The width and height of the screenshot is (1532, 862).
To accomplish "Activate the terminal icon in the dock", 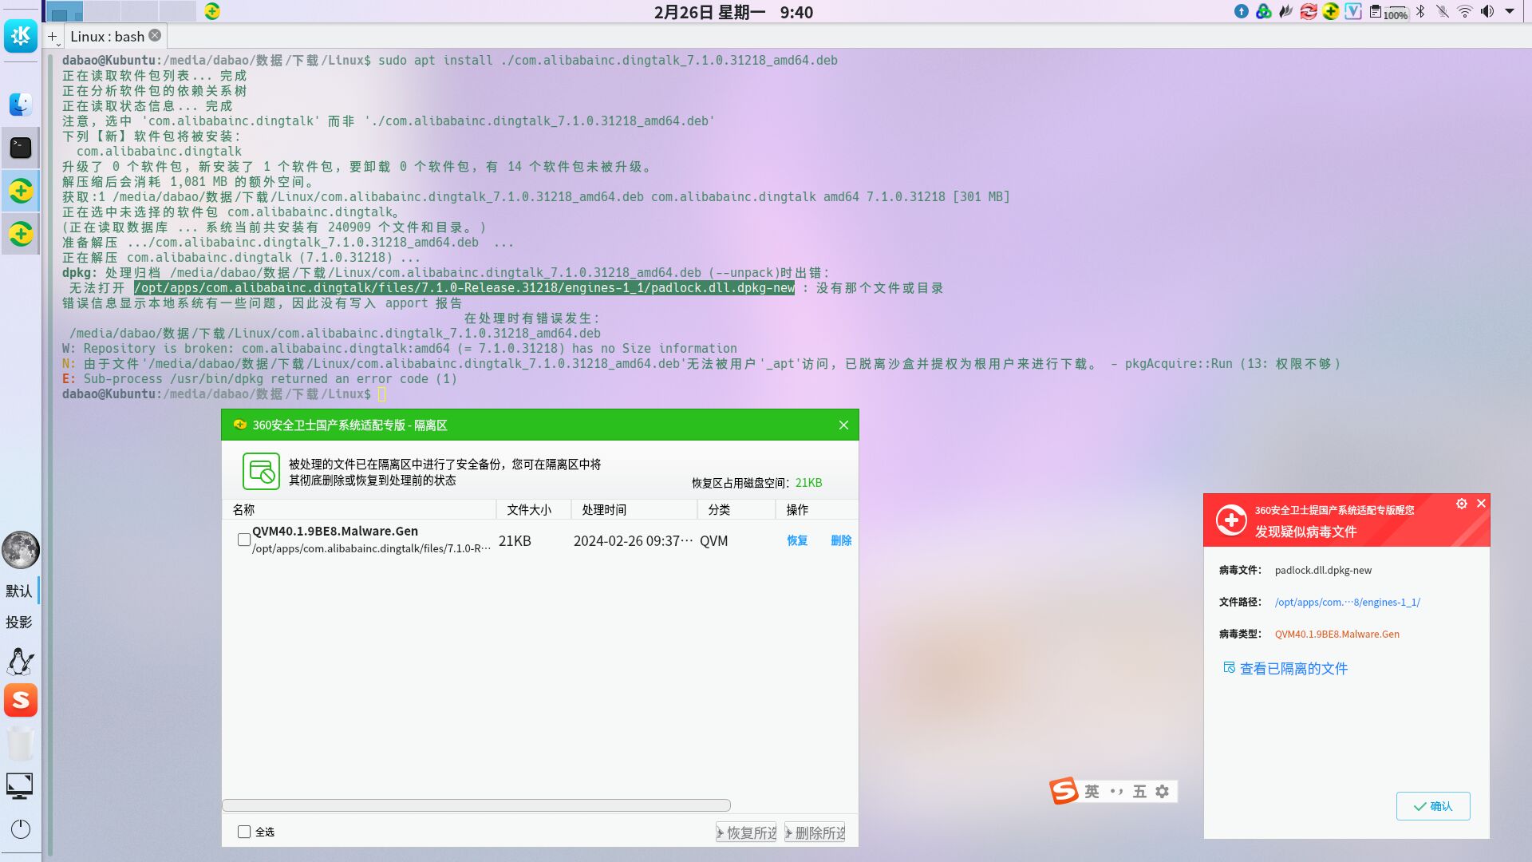I will click(21, 148).
